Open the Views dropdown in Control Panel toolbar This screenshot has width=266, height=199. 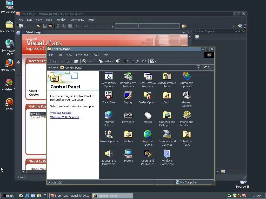(153, 61)
